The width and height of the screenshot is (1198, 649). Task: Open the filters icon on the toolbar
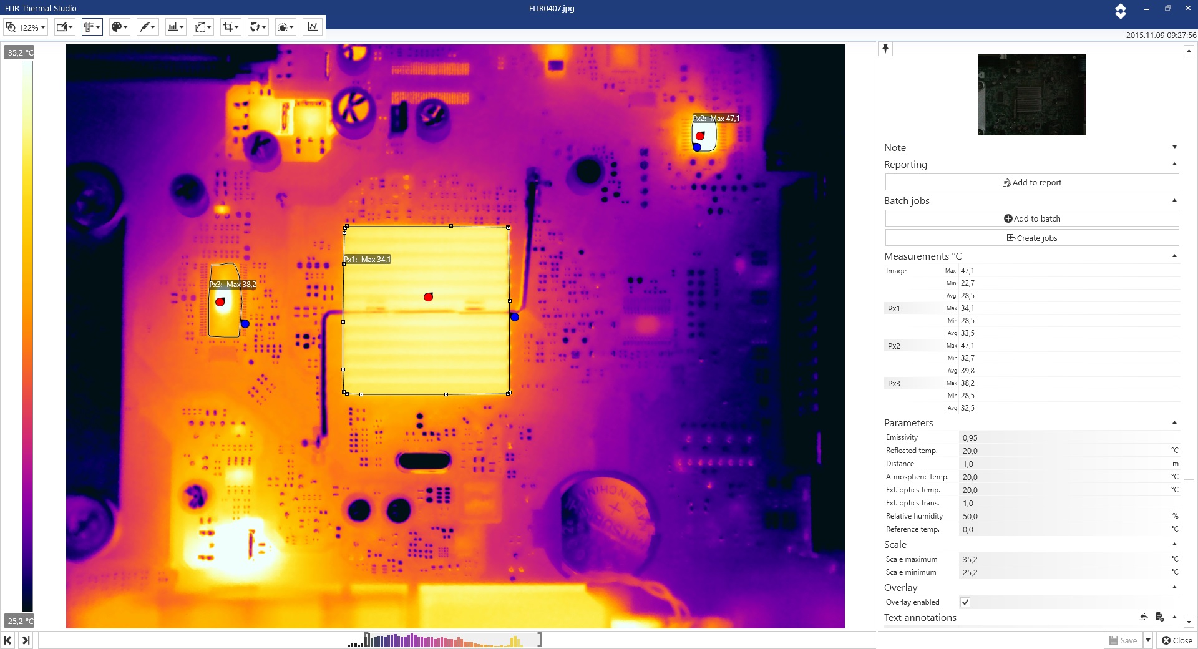(285, 27)
